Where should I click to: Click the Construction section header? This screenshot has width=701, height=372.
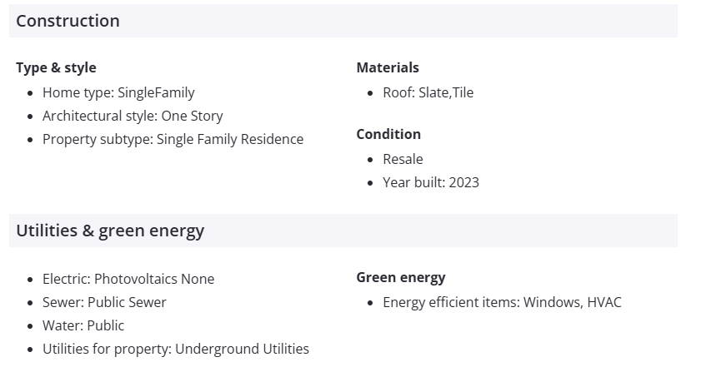[68, 21]
